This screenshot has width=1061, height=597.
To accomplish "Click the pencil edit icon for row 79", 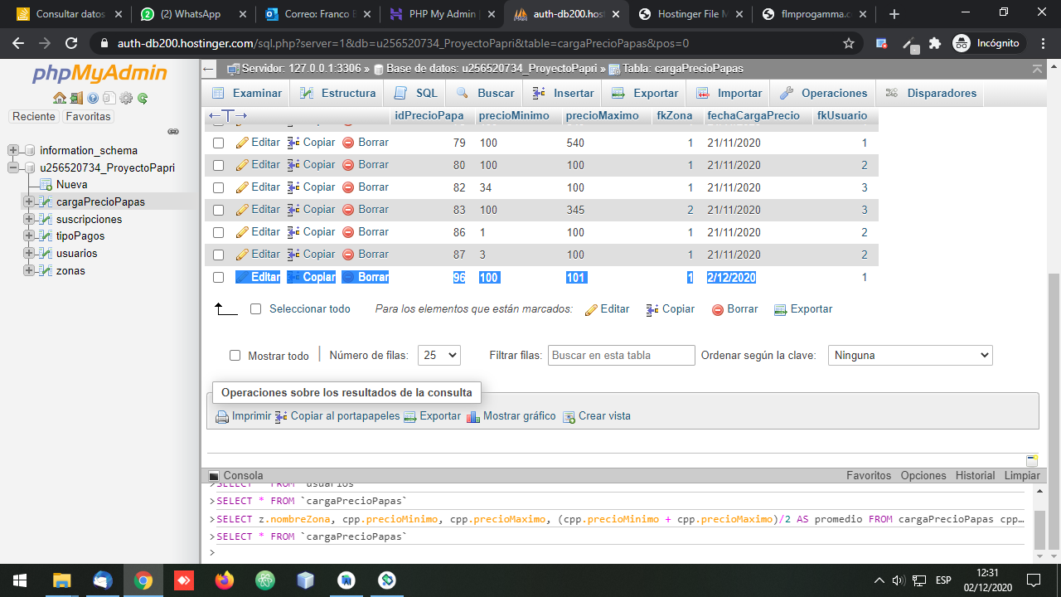I will point(242,143).
